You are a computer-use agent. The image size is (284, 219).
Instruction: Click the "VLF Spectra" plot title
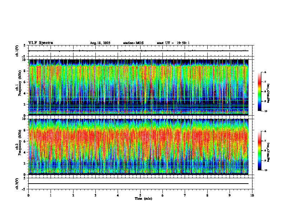41,43
